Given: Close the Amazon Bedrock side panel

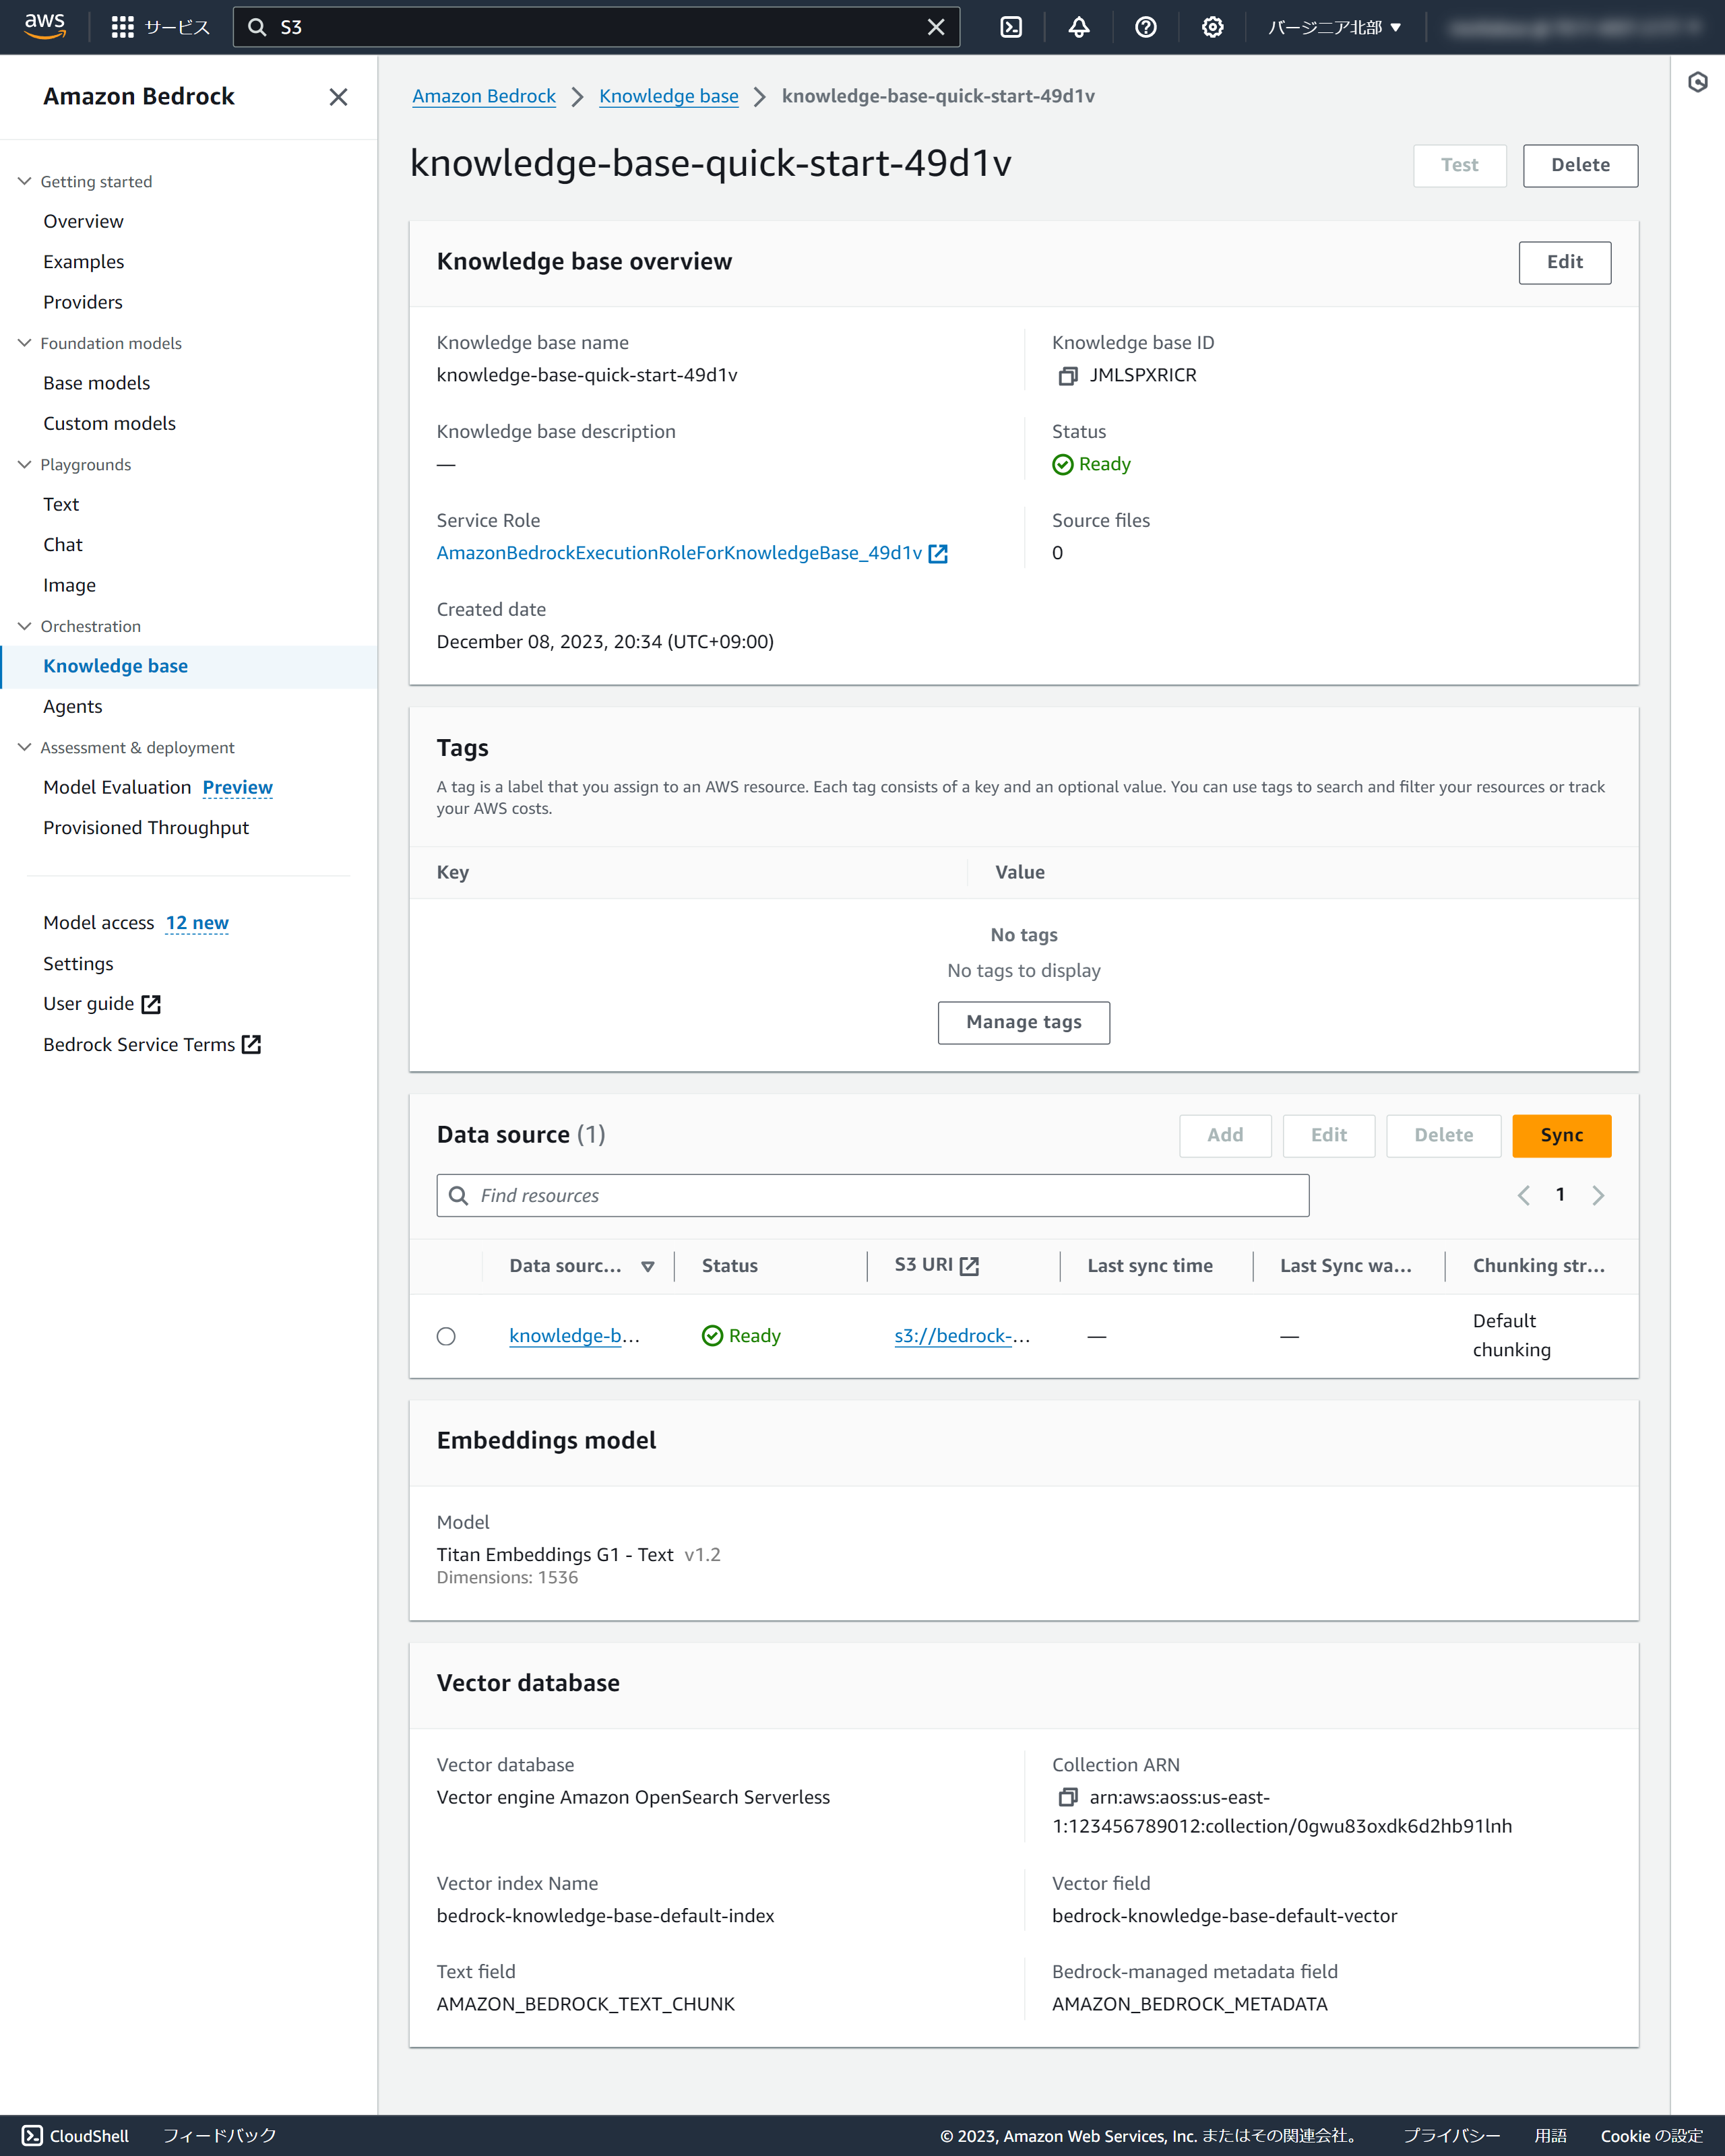Looking at the screenshot, I should tap(338, 97).
